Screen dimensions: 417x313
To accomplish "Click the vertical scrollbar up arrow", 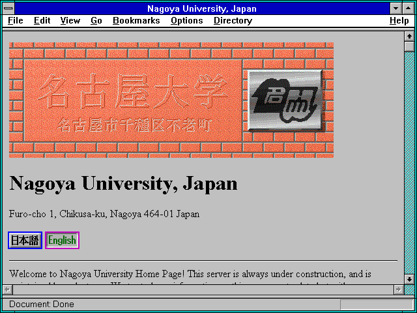I will [409, 37].
